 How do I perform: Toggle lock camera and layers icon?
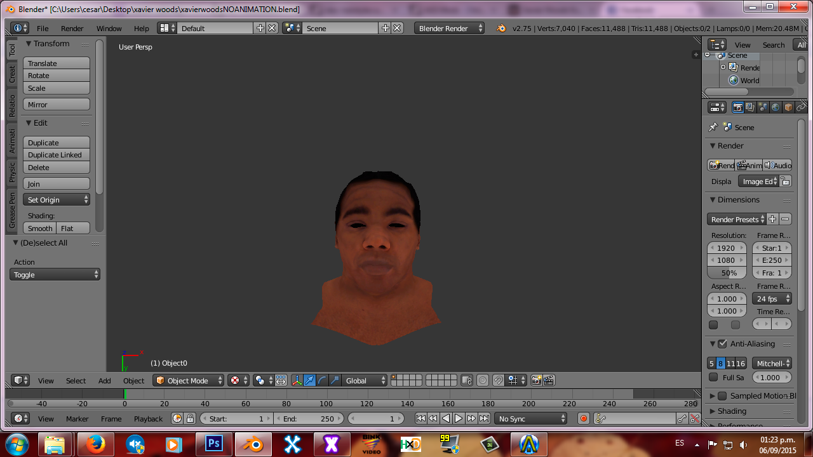click(467, 380)
